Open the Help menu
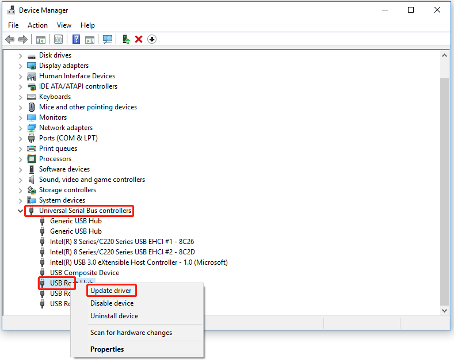 tap(87, 25)
